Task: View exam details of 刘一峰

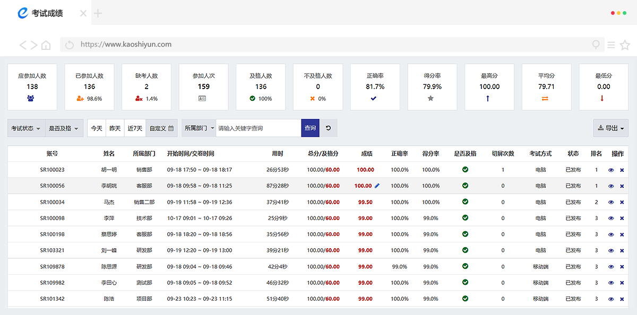Action: (611, 251)
